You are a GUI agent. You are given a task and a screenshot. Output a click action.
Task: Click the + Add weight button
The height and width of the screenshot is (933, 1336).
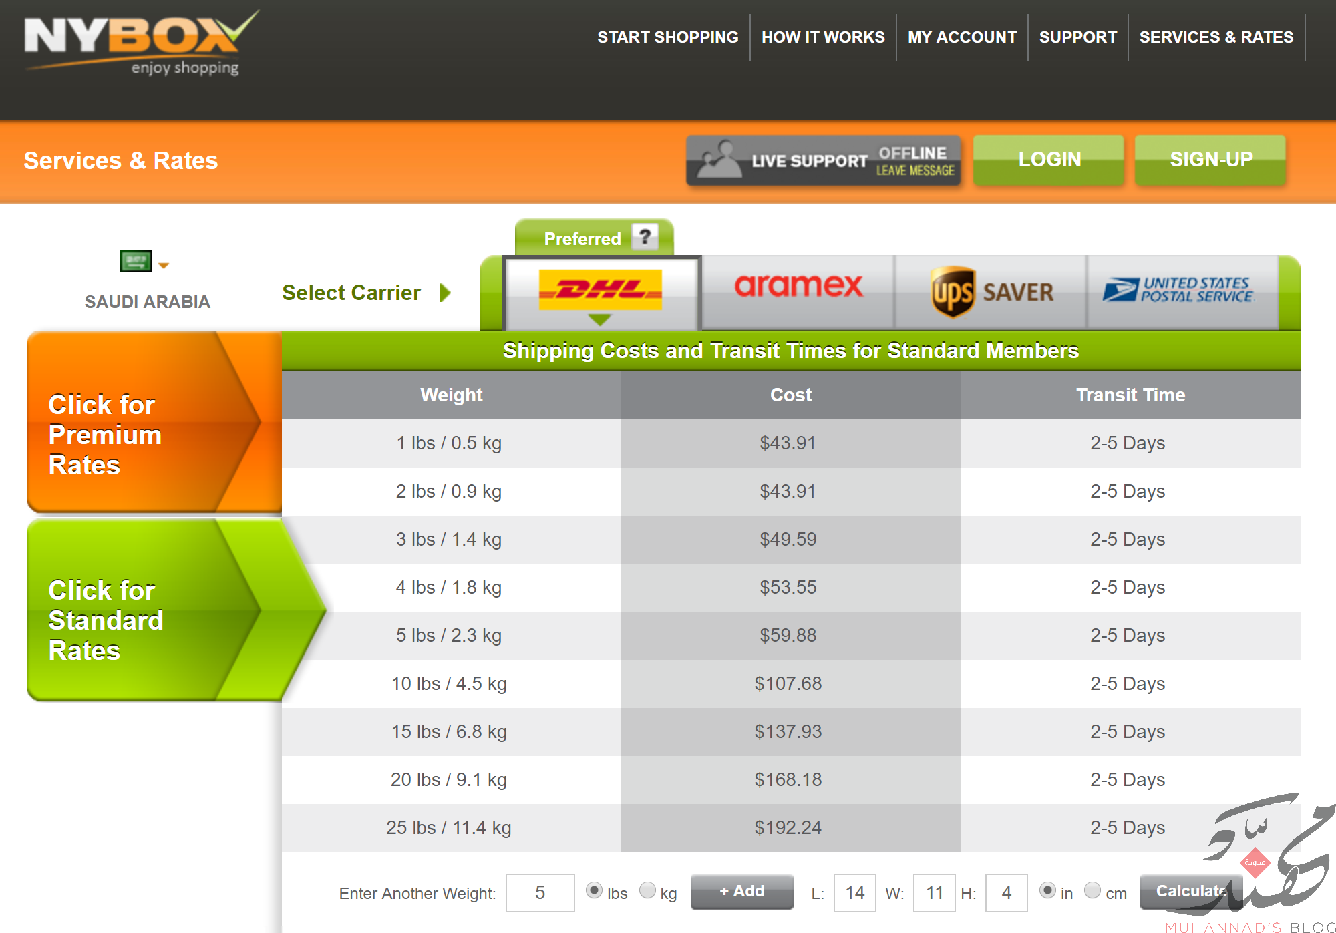click(741, 891)
